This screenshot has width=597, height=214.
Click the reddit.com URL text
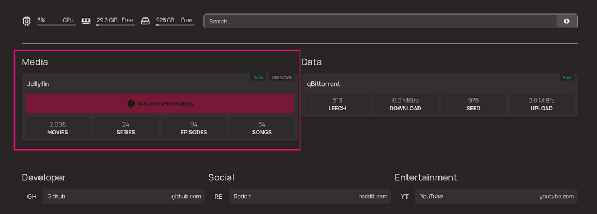pos(373,197)
